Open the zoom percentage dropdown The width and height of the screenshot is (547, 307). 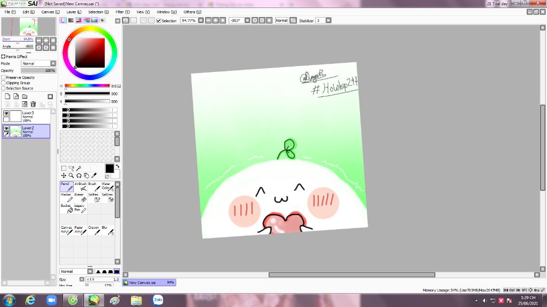[201, 21]
